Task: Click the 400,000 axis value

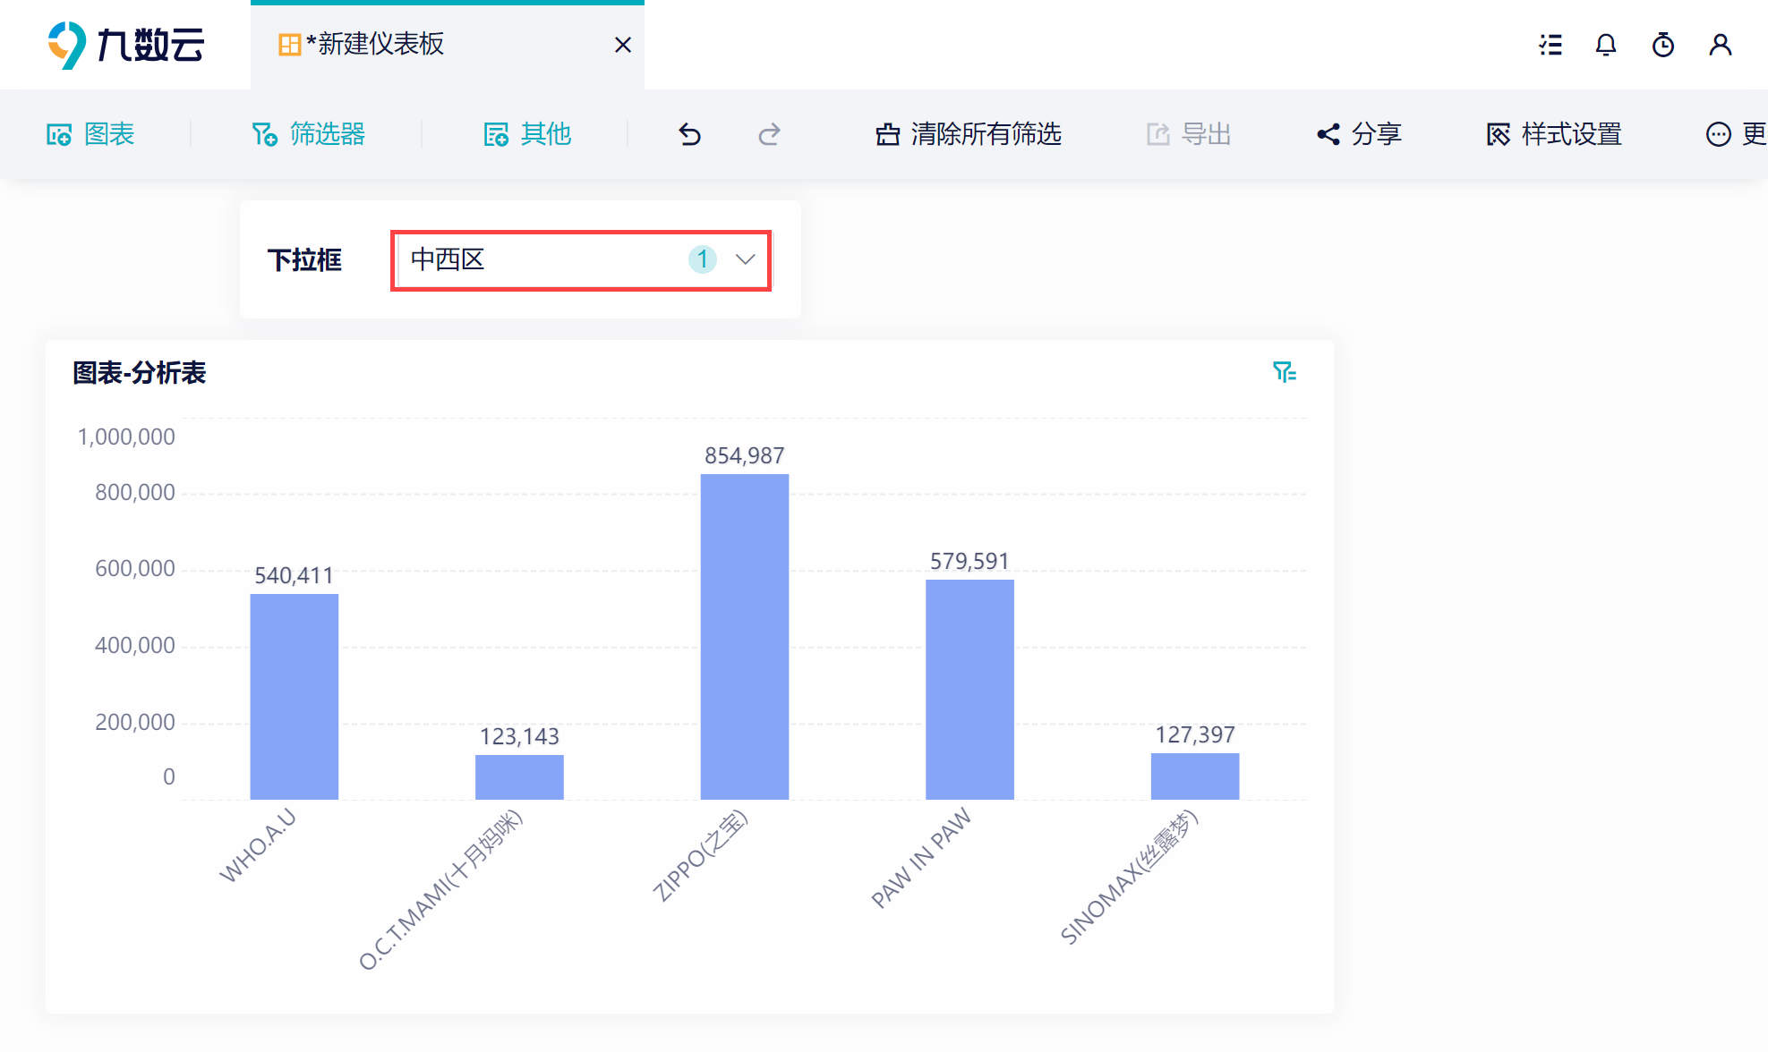Action: pos(135,646)
